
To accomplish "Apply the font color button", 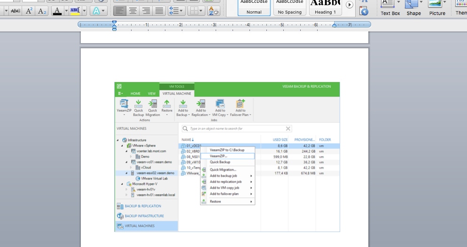I will tap(57, 11).
